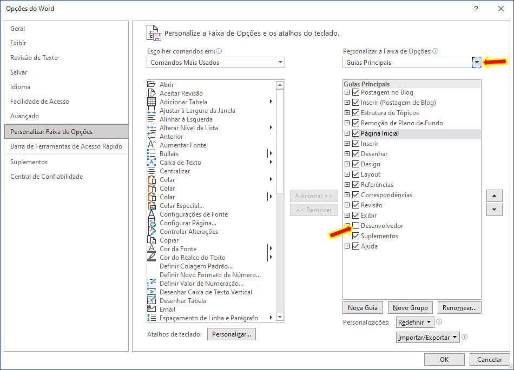Click the Alinhar à Esquerda icon
This screenshot has height=370, width=514.
click(x=151, y=119)
